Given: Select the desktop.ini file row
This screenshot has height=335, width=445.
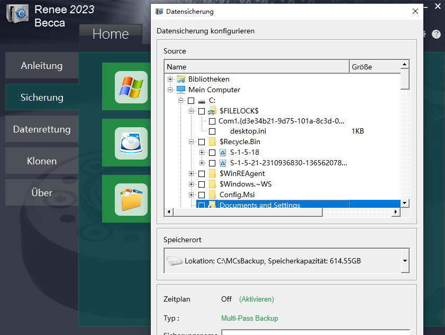Looking at the screenshot, I should [x=248, y=131].
